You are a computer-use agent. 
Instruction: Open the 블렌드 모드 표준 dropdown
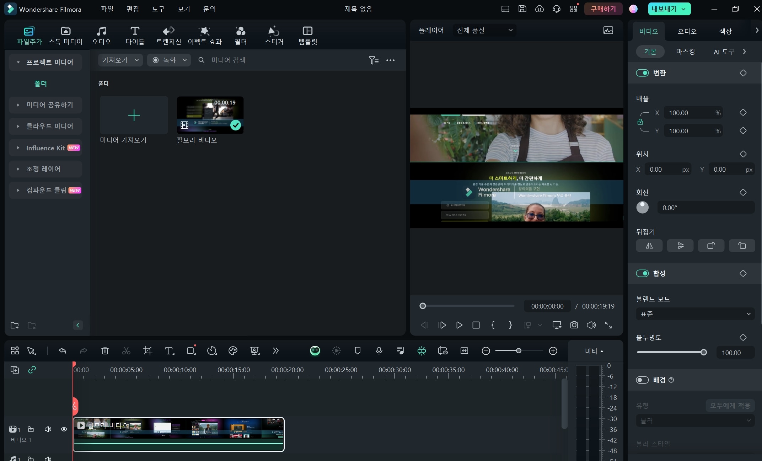(695, 314)
